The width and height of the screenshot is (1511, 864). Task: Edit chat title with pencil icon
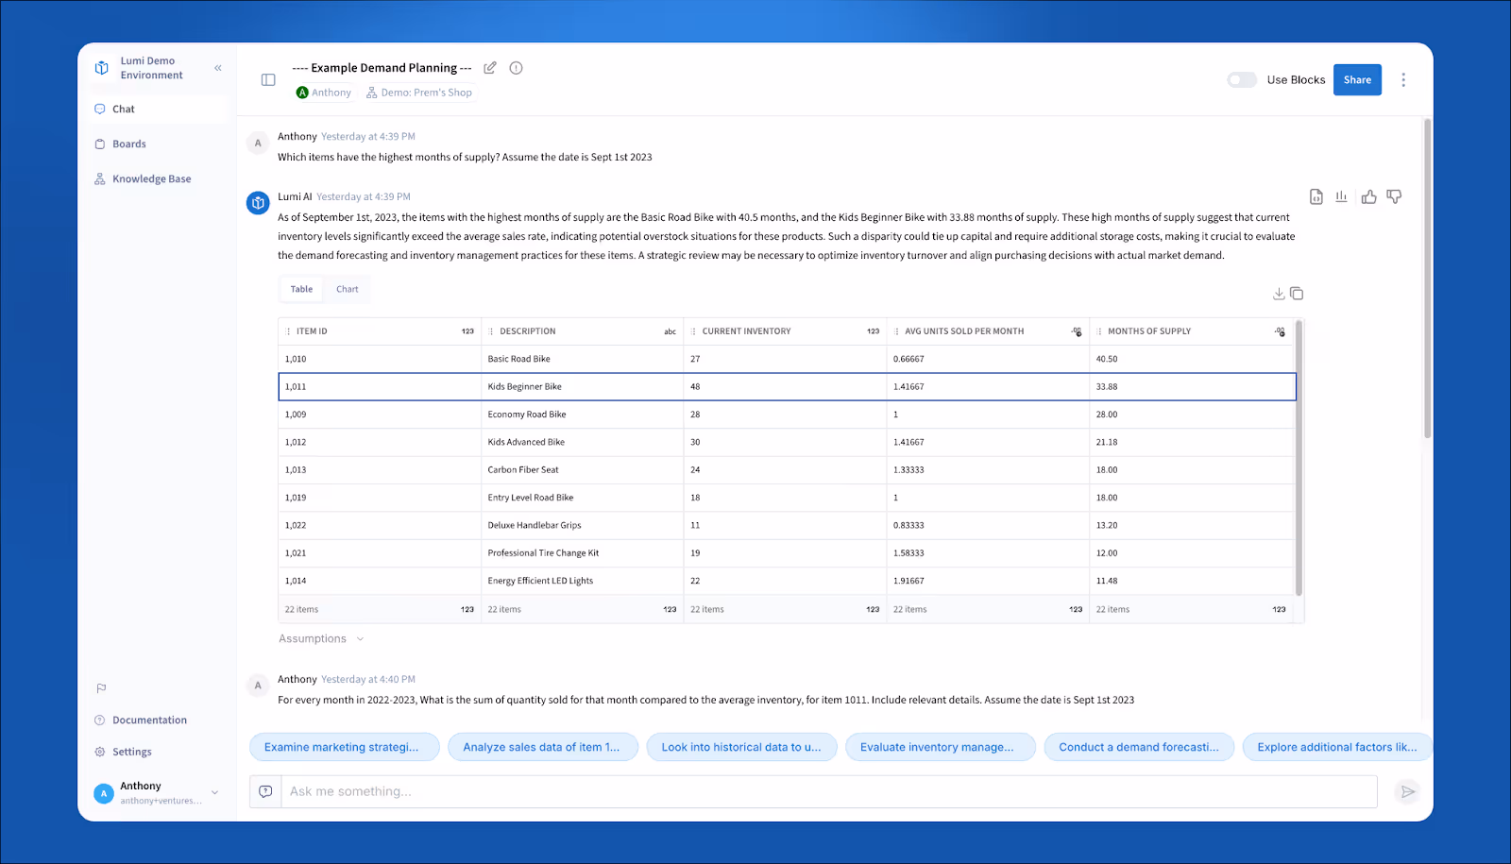pos(490,68)
